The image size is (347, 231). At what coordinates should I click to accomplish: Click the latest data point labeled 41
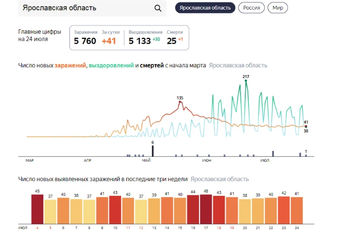[x=306, y=127]
